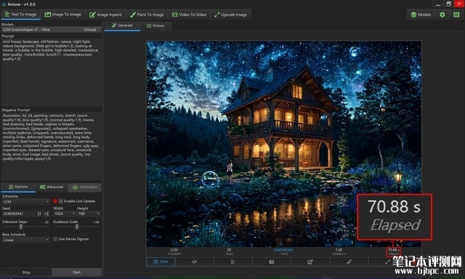Click inside the Prompt text area

(51, 73)
